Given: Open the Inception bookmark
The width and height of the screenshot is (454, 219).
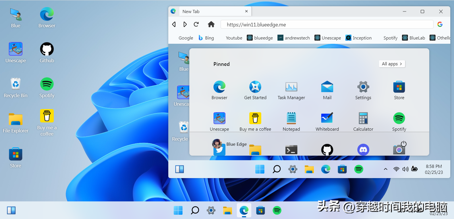Looking at the screenshot, I should [358, 38].
